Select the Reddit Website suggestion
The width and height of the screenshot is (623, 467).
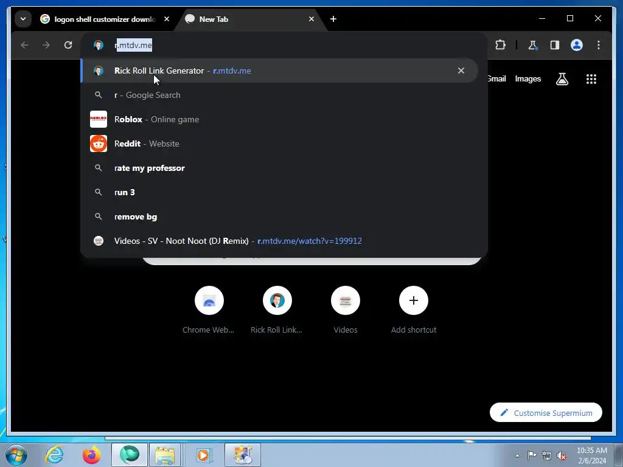click(x=279, y=144)
